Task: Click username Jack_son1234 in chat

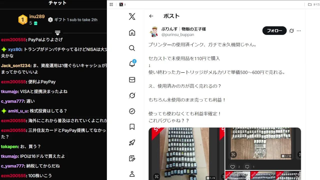Action: (16, 65)
